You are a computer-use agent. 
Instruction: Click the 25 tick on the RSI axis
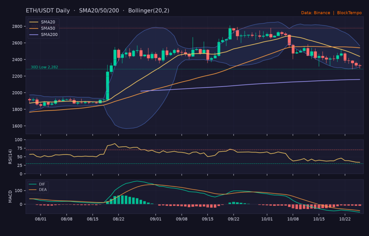tap(20, 165)
